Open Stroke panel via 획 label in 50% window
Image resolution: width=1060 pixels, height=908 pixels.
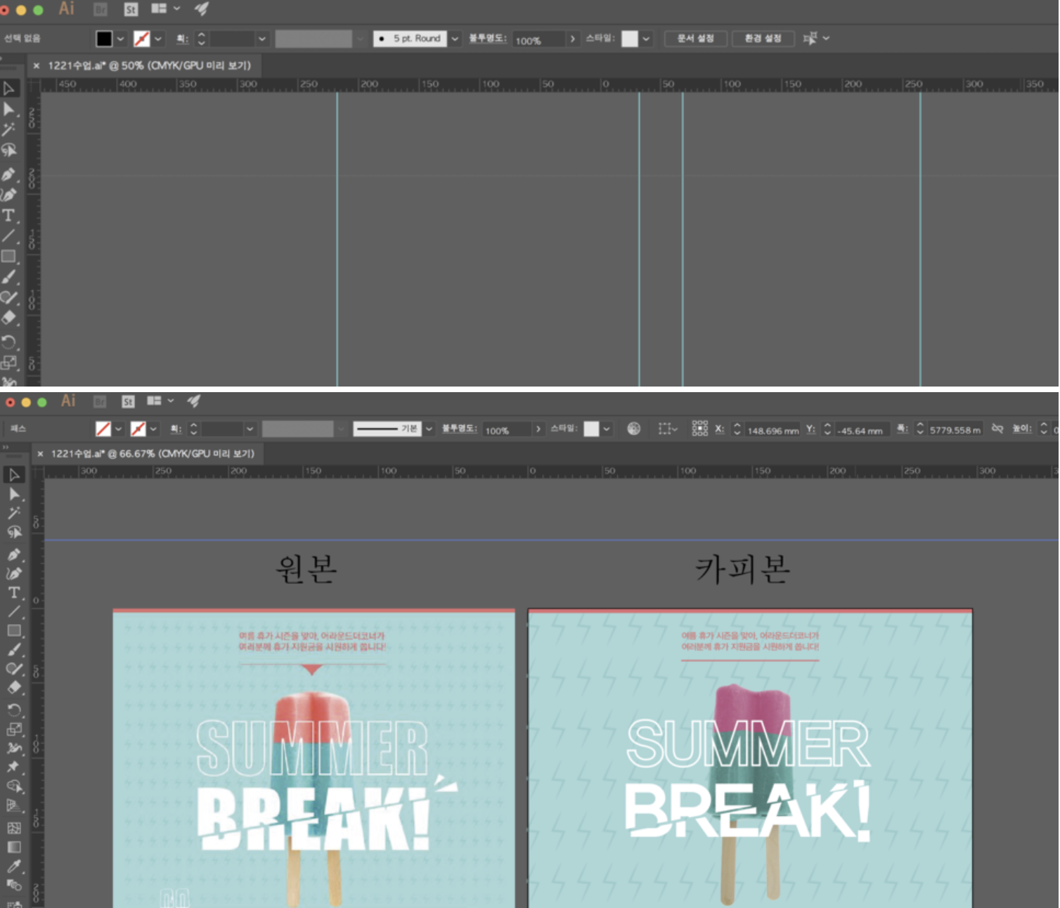pos(182,39)
